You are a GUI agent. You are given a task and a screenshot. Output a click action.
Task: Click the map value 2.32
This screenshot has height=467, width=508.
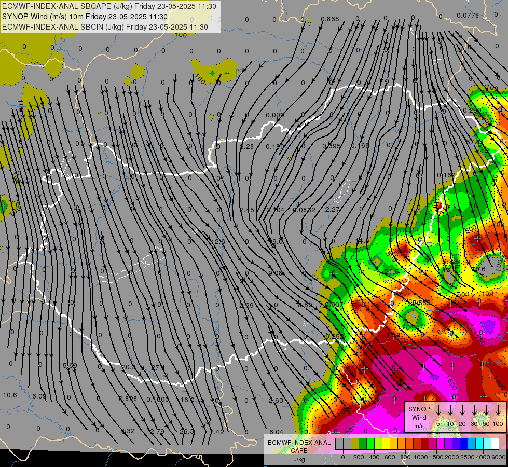[x=127, y=431]
